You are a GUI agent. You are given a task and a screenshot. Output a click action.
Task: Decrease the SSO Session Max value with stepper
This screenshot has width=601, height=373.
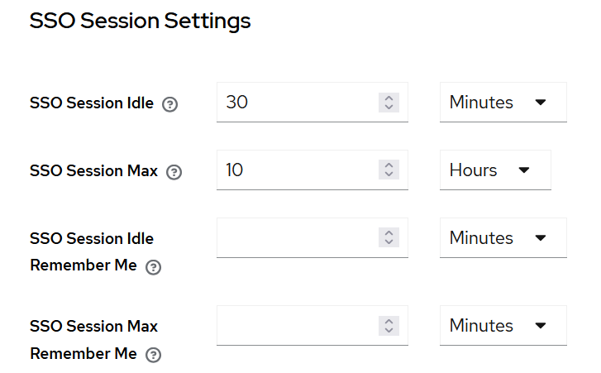click(389, 175)
